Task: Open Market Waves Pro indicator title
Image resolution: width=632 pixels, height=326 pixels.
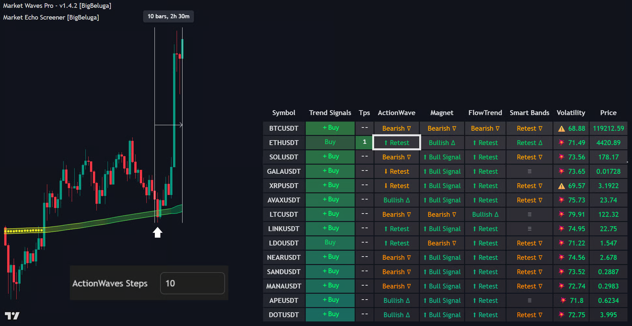Action: [57, 6]
